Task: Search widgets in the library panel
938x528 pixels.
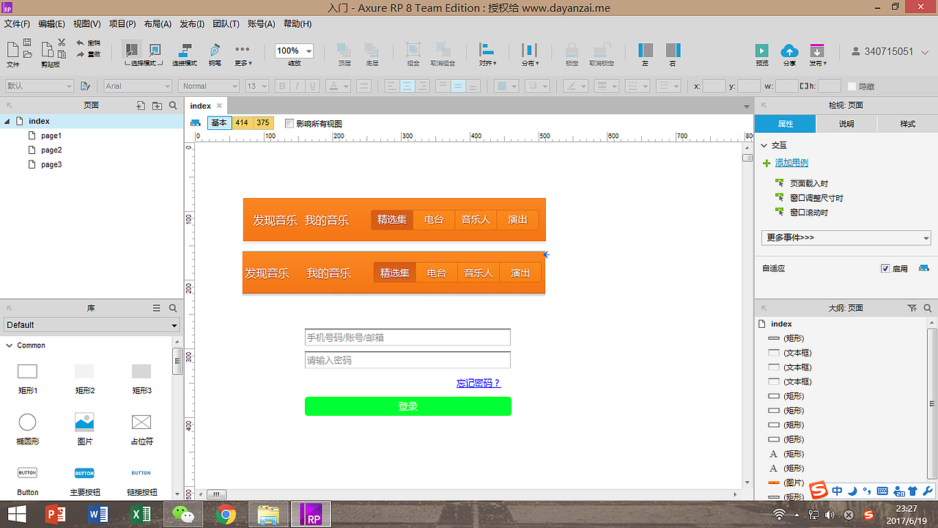Action: 173,309
